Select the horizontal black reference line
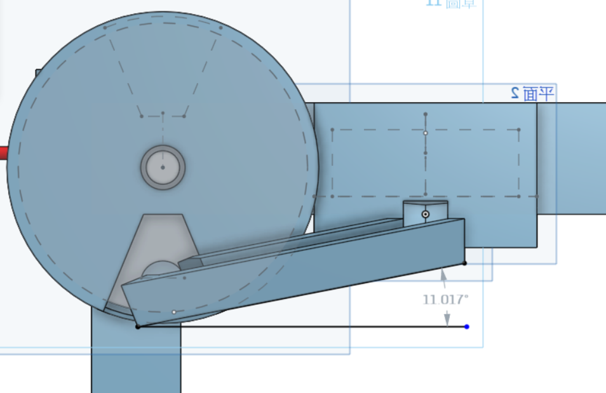Screen dimensions: 606x393 coord(302,327)
